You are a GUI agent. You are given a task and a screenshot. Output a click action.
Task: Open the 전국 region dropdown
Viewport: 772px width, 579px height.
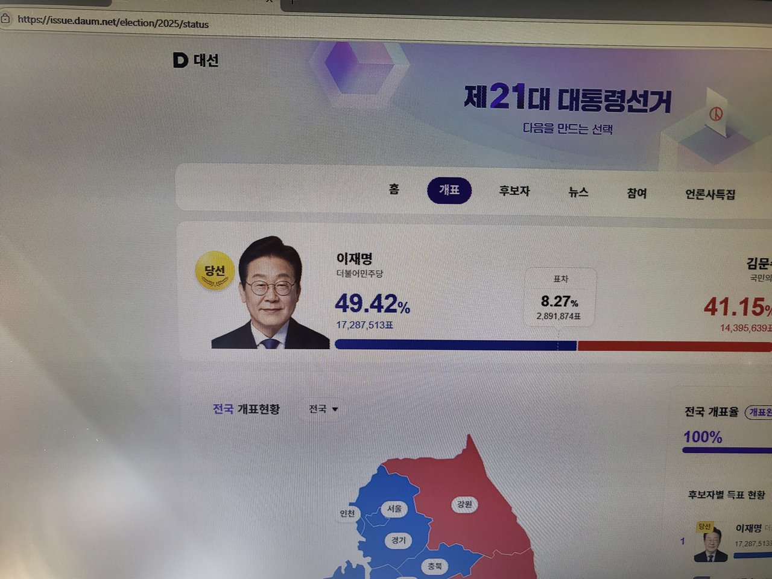323,409
